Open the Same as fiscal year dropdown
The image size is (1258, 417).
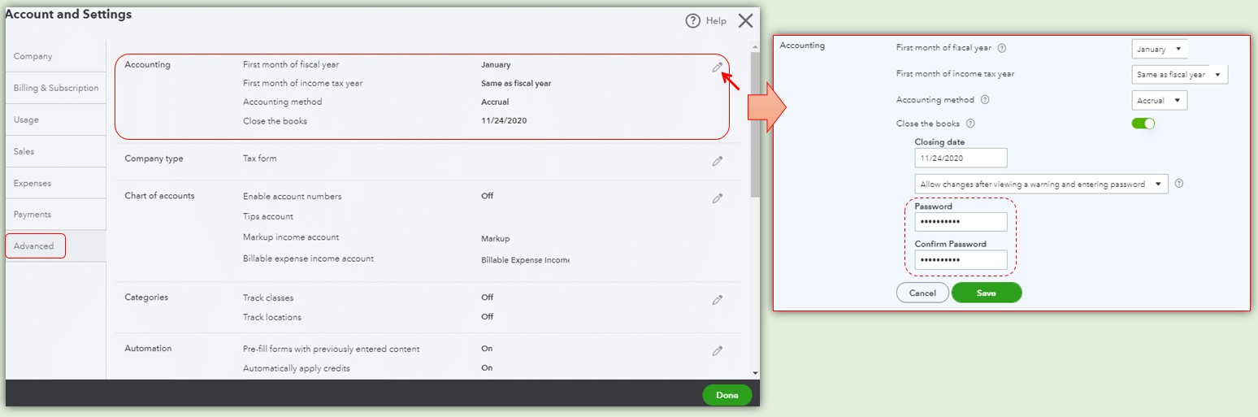(x=1179, y=74)
